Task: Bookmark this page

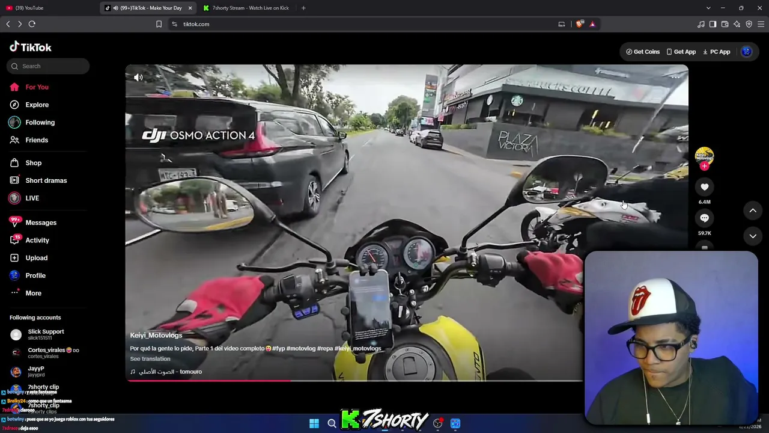Action: (159, 24)
